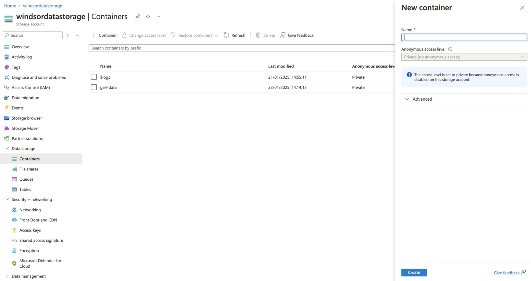Open Shared access signature page
The width and height of the screenshot is (531, 281).
coord(41,240)
